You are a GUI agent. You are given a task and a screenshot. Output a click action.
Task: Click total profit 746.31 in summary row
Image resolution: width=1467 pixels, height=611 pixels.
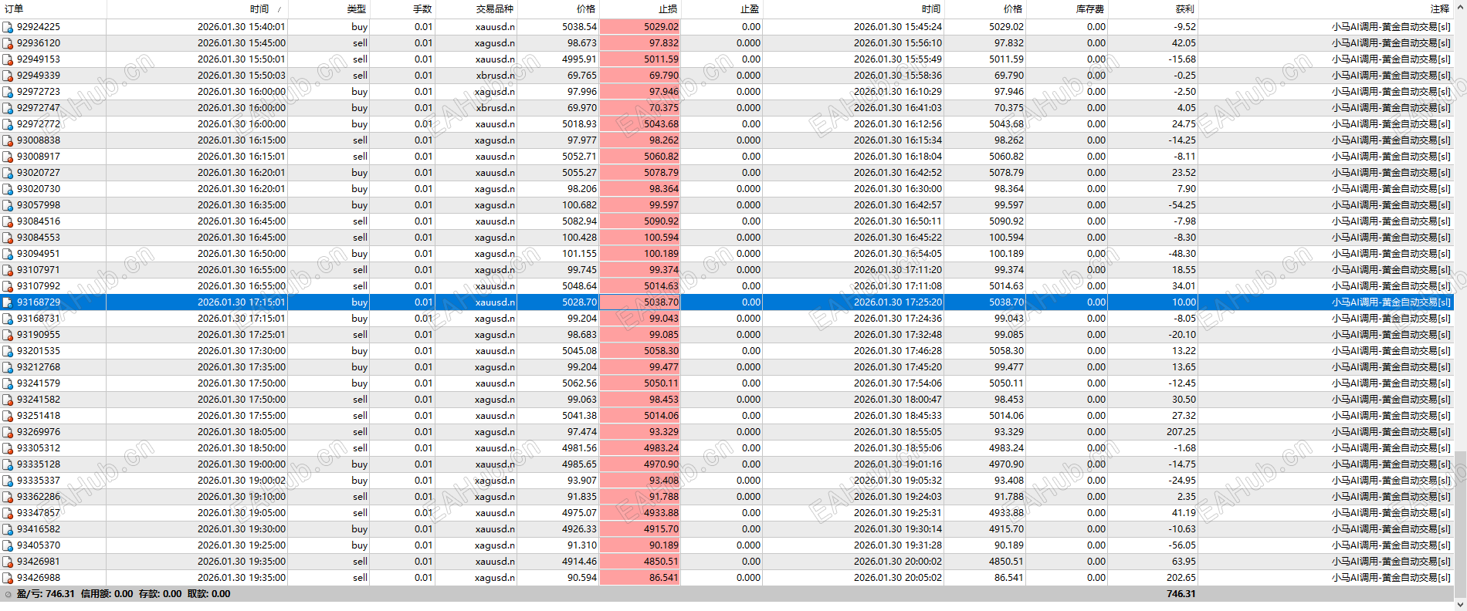[1181, 594]
